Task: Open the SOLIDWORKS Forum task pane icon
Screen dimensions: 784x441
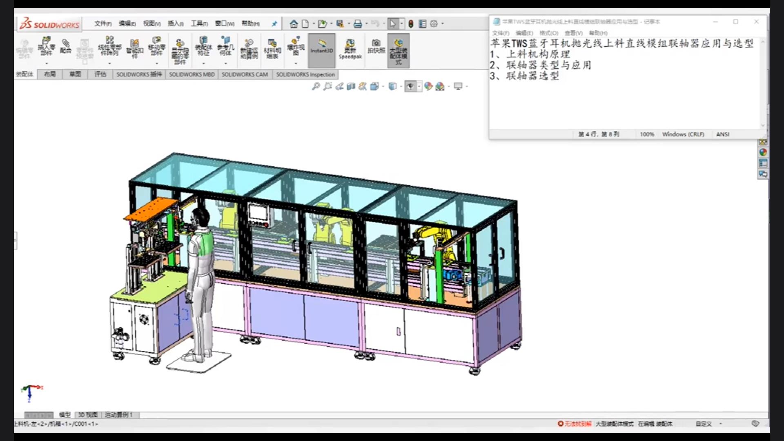Action: (763, 174)
